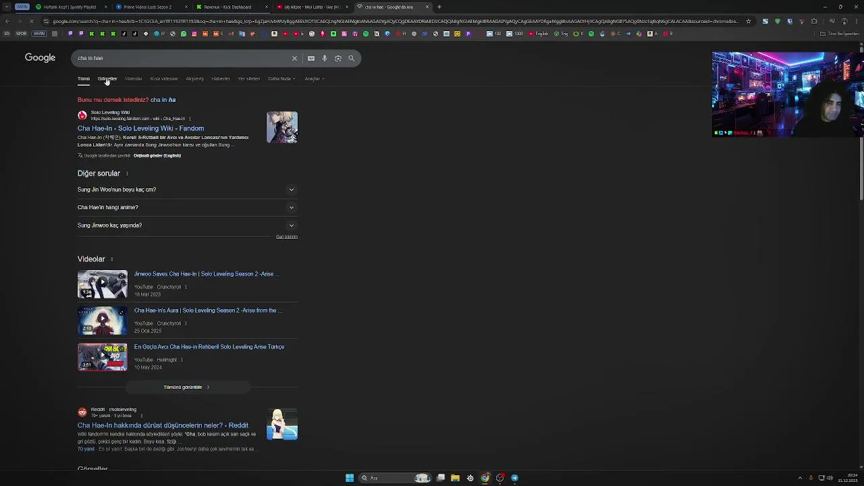This screenshot has height=486, width=864.
Task: Click the Reddit favicon in the search result
Action: tap(82, 412)
